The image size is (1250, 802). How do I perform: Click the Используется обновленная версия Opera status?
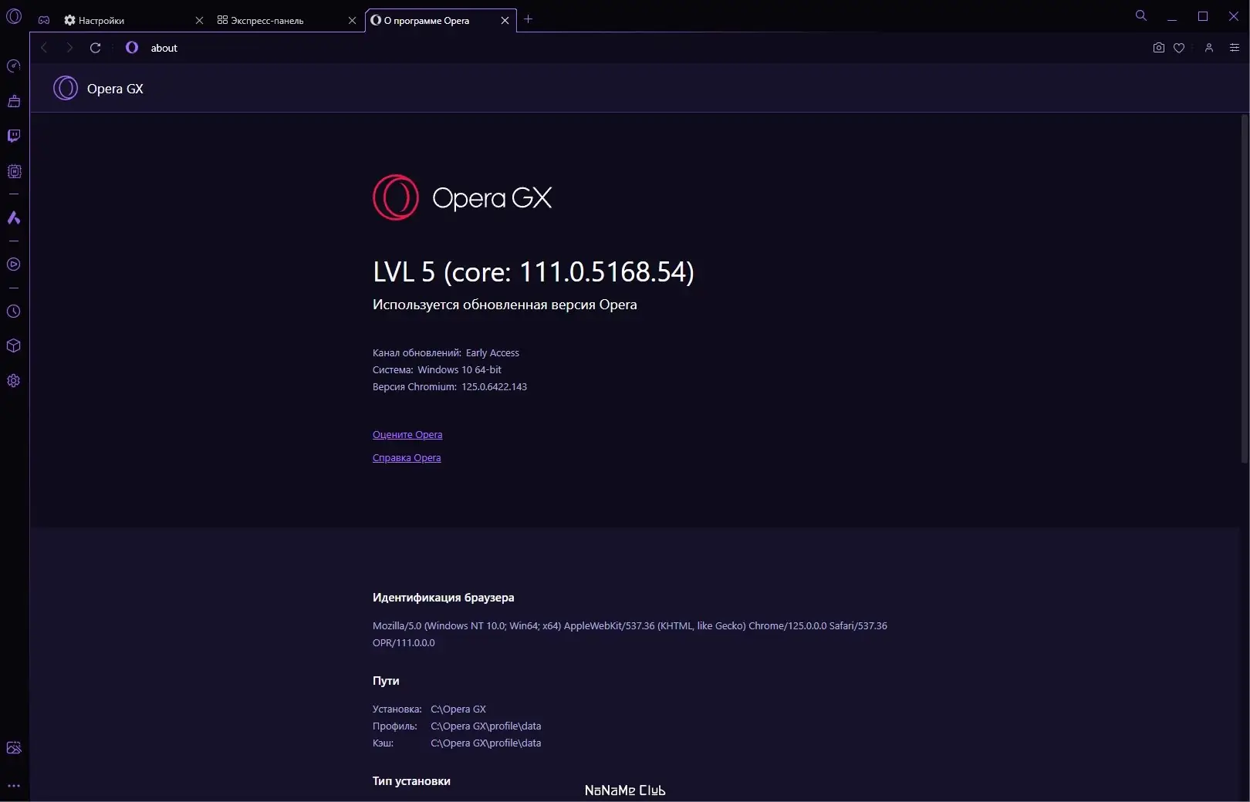click(x=505, y=305)
